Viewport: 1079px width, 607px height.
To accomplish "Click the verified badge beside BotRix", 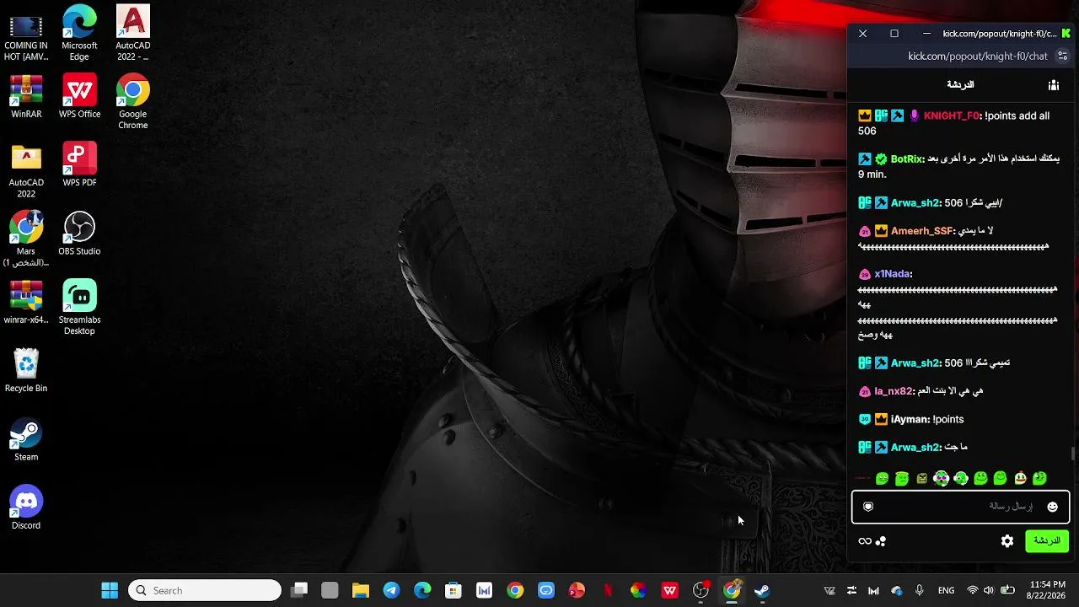I will tap(881, 158).
